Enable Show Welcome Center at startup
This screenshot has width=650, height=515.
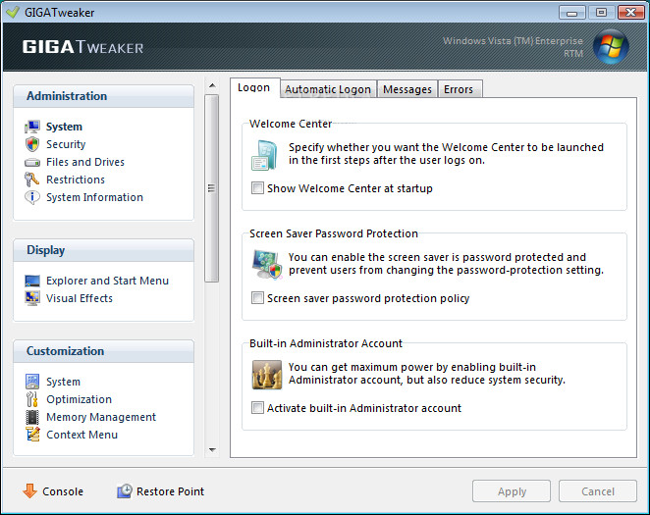click(x=257, y=188)
